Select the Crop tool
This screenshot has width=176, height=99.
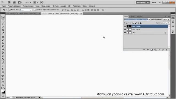pyautogui.click(x=3, y=30)
